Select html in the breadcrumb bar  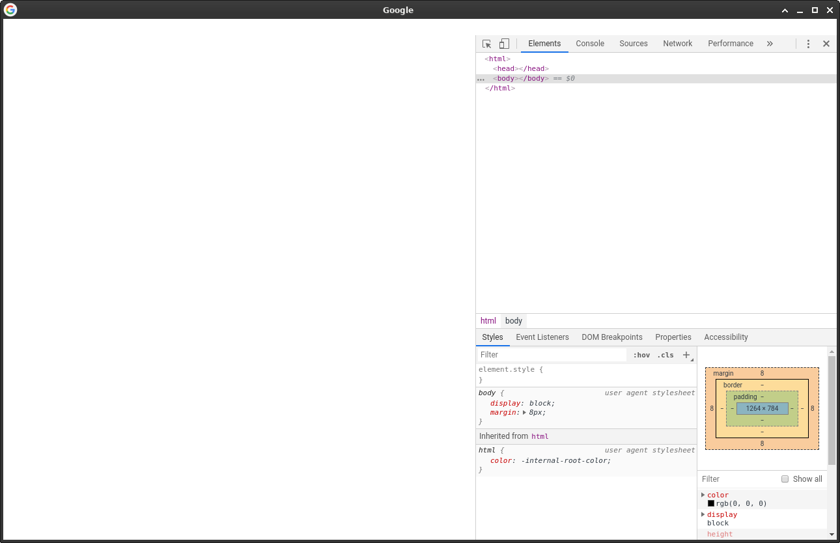pyautogui.click(x=488, y=320)
